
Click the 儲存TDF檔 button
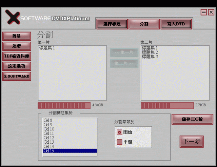[192, 119]
